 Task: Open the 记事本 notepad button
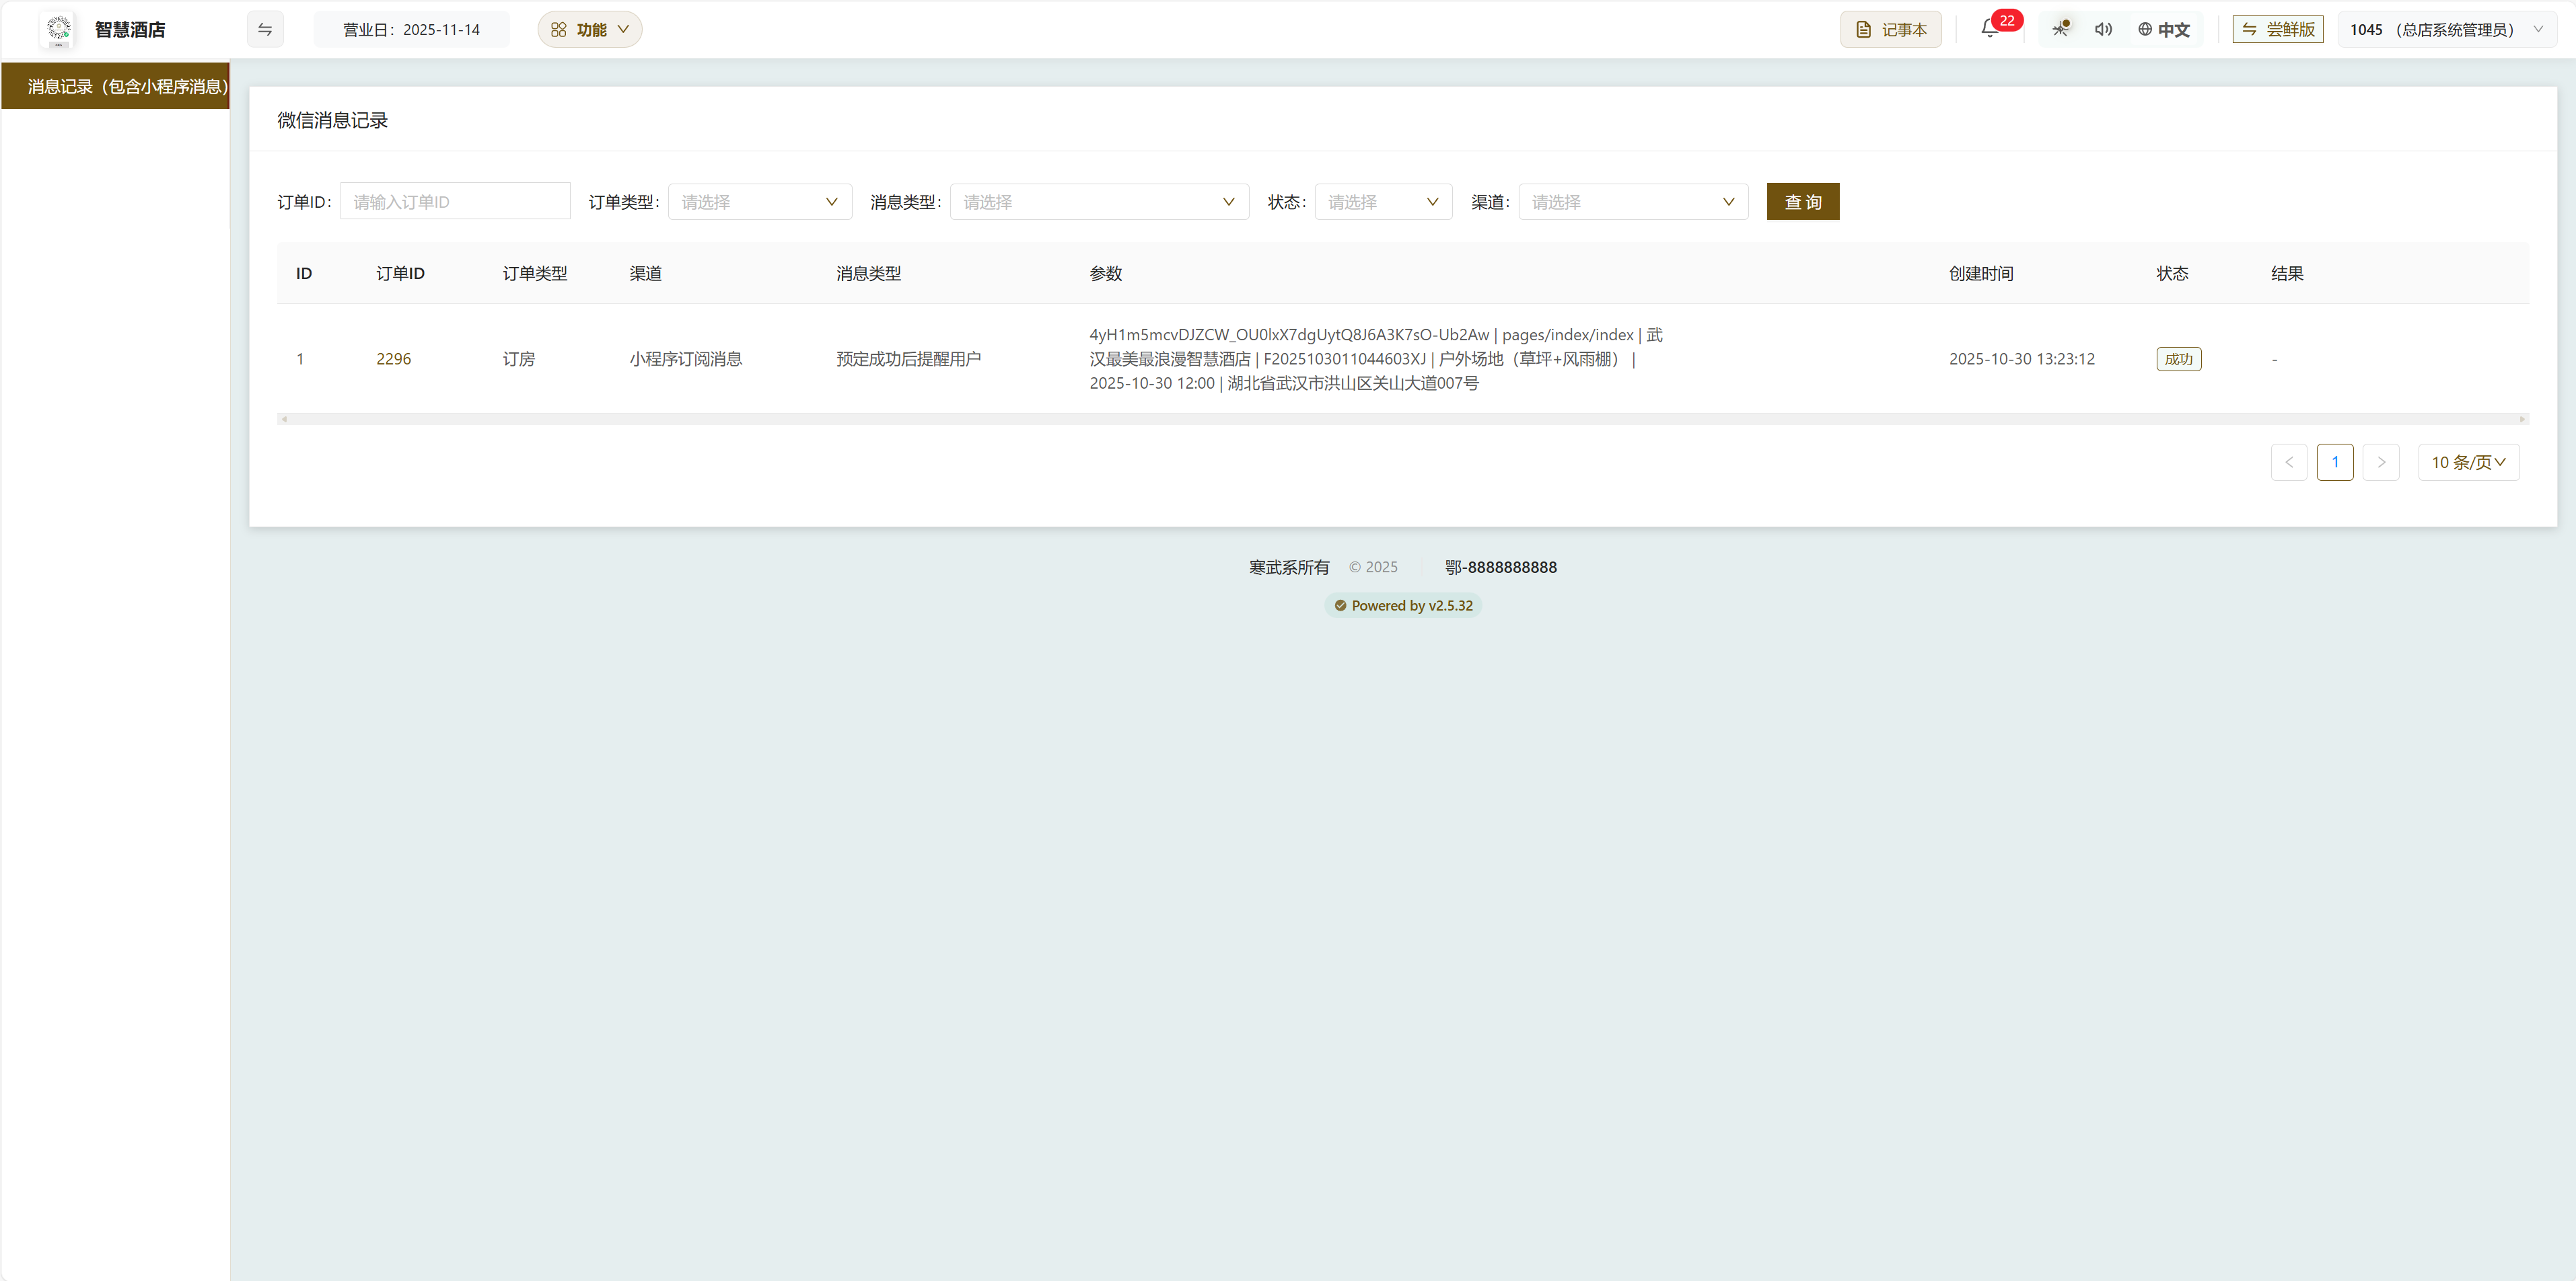coord(1890,30)
